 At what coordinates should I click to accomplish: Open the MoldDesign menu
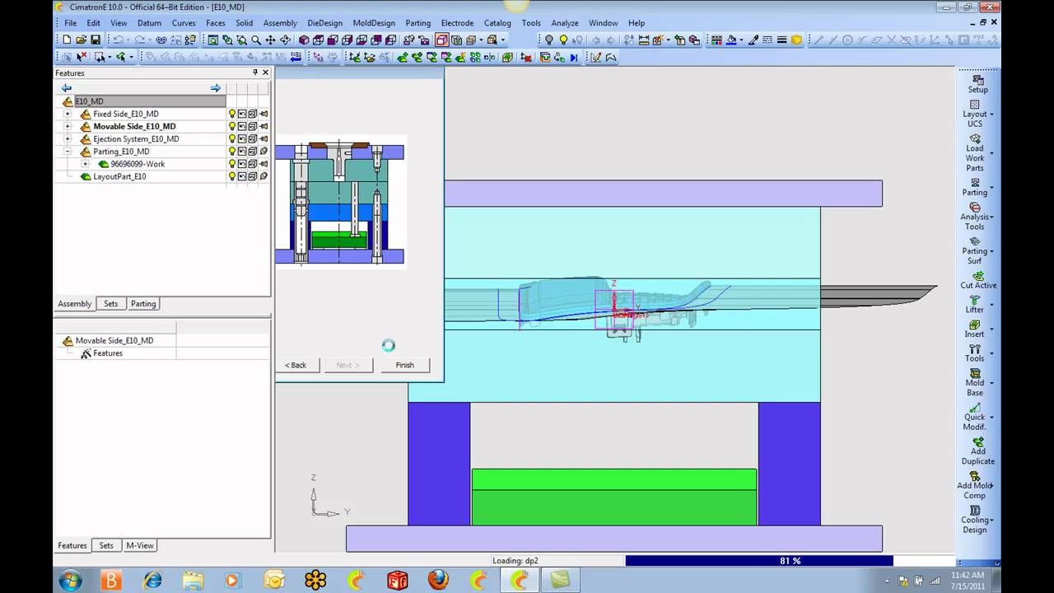click(x=374, y=23)
